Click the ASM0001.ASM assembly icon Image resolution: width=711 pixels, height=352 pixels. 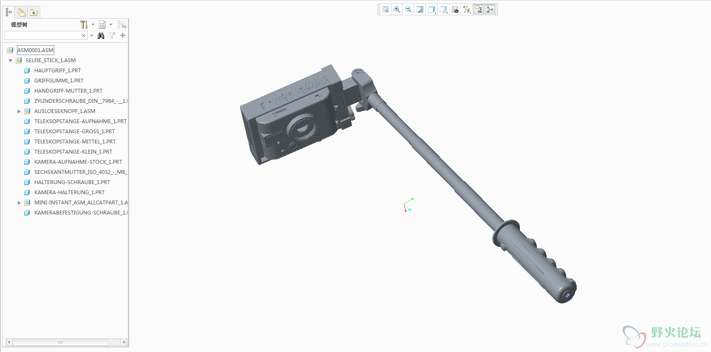pos(10,50)
